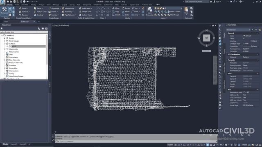Select the Copy tool in Modify panel
This screenshot has height=147, width=262.
(x=116, y=12)
